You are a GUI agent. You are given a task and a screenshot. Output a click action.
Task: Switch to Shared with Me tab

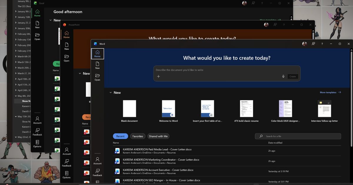pos(158,136)
